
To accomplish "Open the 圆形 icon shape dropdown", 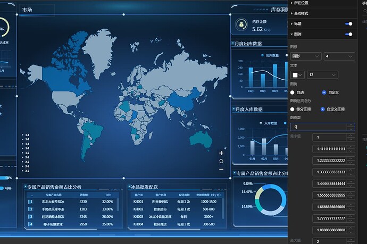I will click(306, 56).
